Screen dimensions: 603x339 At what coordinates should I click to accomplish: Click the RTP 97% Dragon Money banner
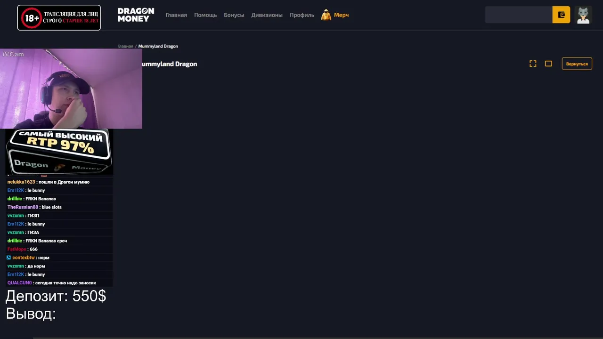coord(59,152)
